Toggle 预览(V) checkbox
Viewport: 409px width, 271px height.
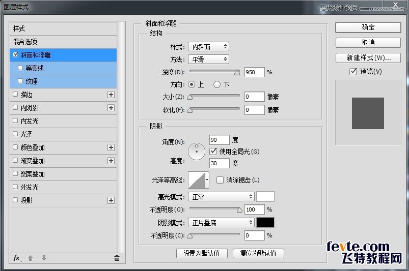(353, 71)
